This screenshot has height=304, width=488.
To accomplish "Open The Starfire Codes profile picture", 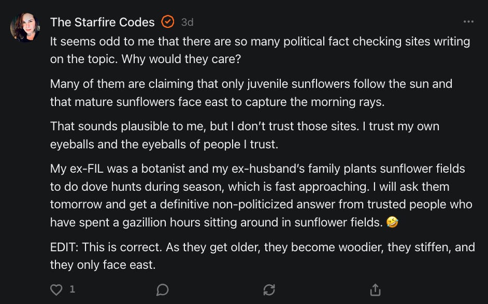I will click(25, 27).
